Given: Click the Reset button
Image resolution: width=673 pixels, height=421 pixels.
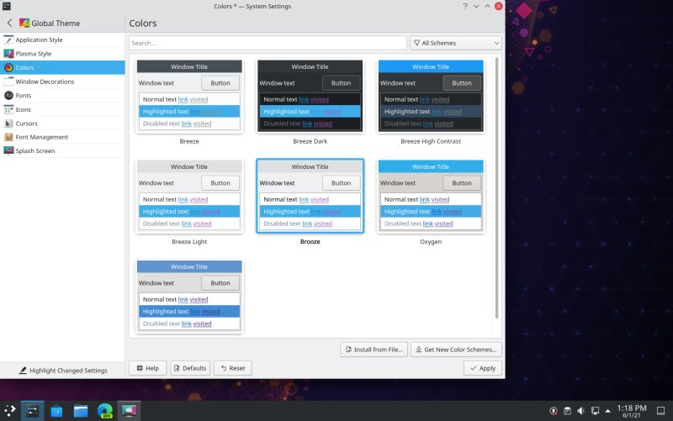Looking at the screenshot, I should [233, 368].
